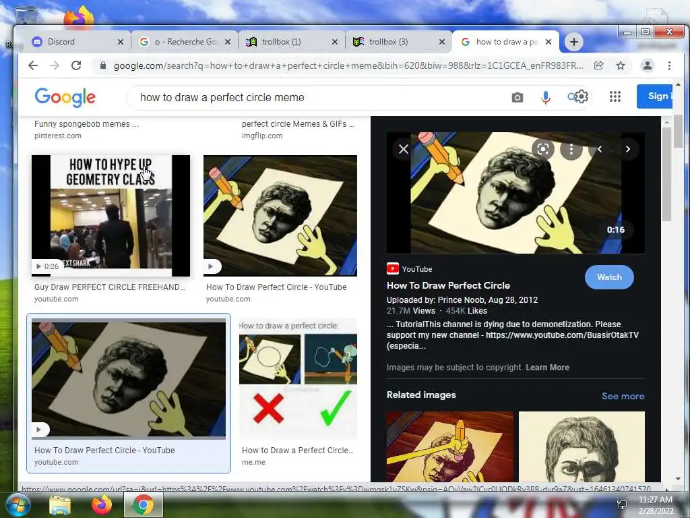Screen dimensions: 690x518
Task: Open the Chrome profile avatar
Action: click(648, 65)
